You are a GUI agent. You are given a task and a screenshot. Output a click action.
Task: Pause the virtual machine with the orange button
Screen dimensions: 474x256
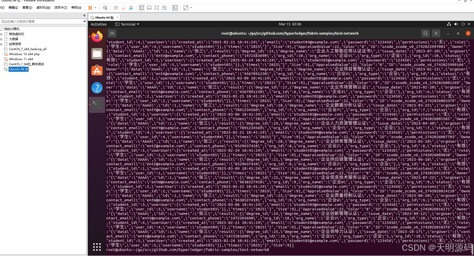tap(90, 8)
